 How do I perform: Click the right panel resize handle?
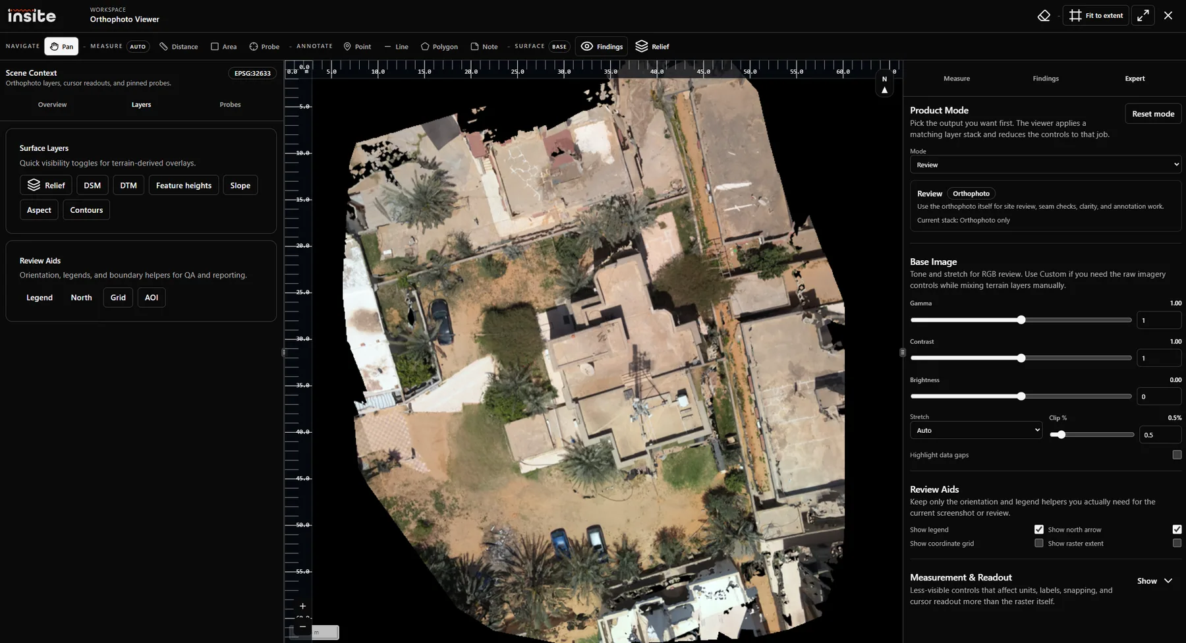tap(903, 352)
